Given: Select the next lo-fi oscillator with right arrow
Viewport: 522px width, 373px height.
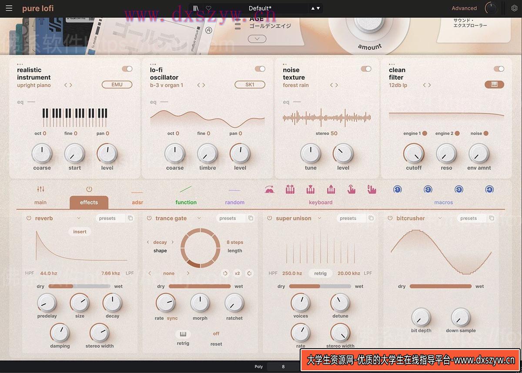Looking at the screenshot, I should pyautogui.click(x=204, y=85).
